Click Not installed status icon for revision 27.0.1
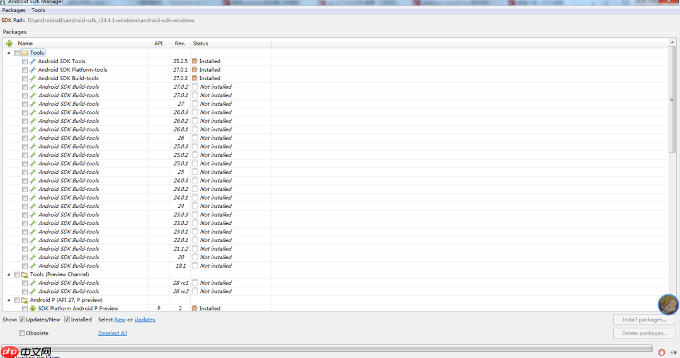This screenshot has height=358, width=680. pos(195,95)
